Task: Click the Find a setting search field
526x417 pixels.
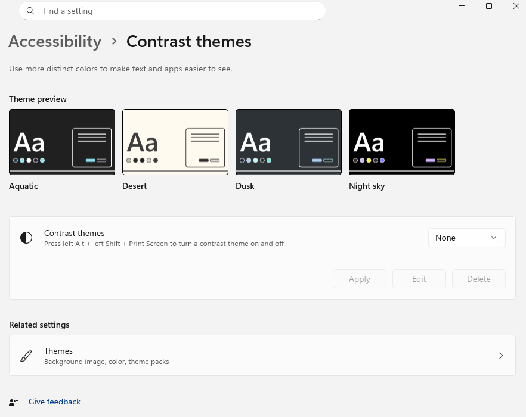Action: pos(172,11)
